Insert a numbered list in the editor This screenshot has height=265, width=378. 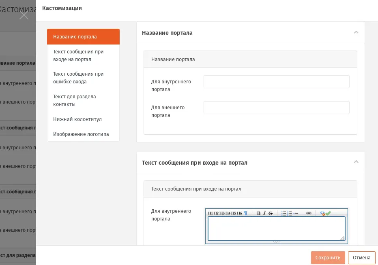290,213
